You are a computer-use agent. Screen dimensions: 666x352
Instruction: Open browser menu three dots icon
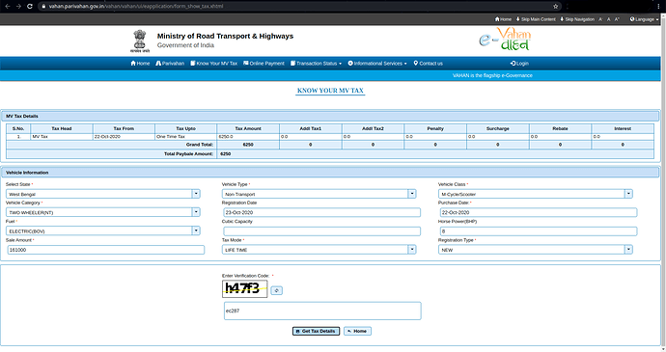(658, 7)
